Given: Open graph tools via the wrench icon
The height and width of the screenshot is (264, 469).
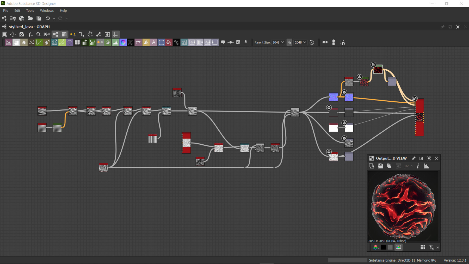Looking at the screenshot, I should tap(98, 34).
